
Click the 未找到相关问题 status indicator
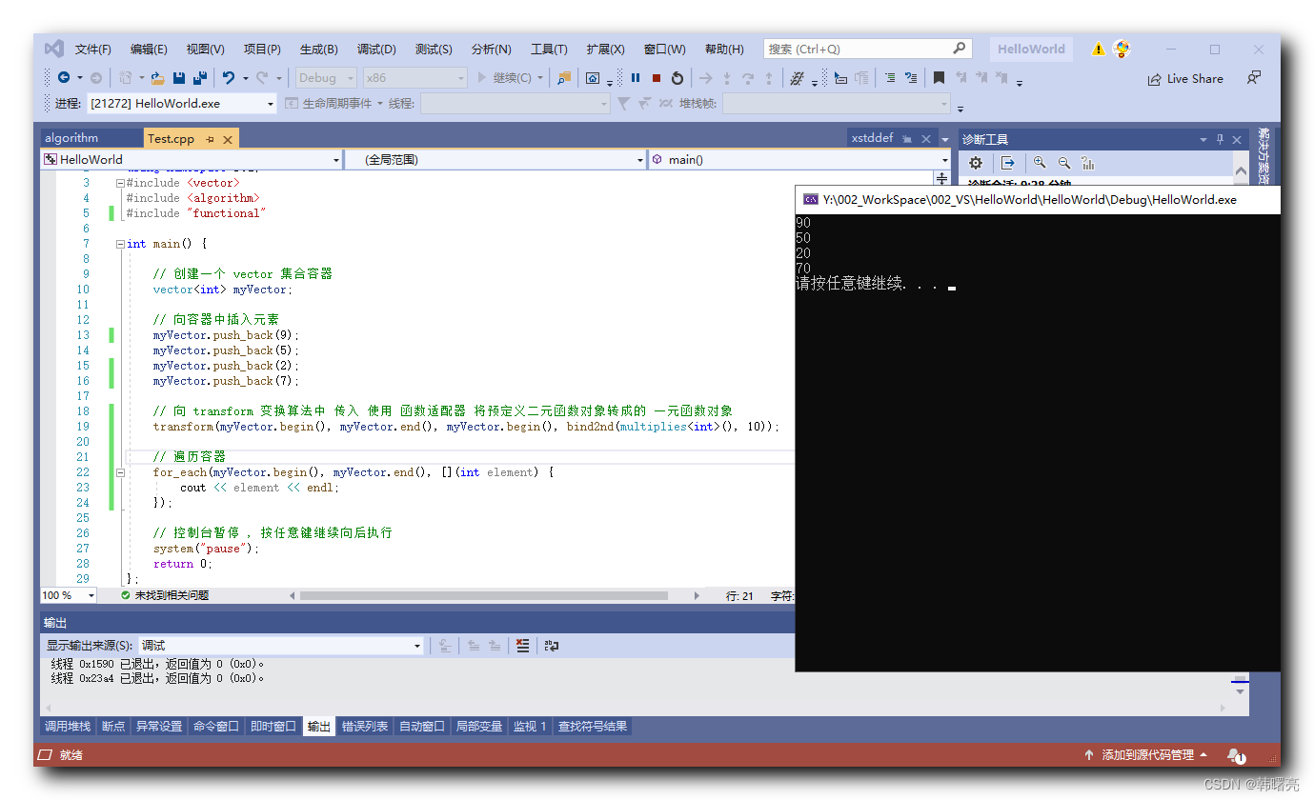pos(165,595)
